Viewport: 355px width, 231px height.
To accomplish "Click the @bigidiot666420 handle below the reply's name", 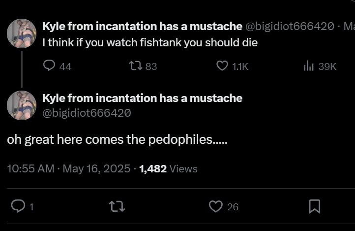I will click(x=87, y=113).
